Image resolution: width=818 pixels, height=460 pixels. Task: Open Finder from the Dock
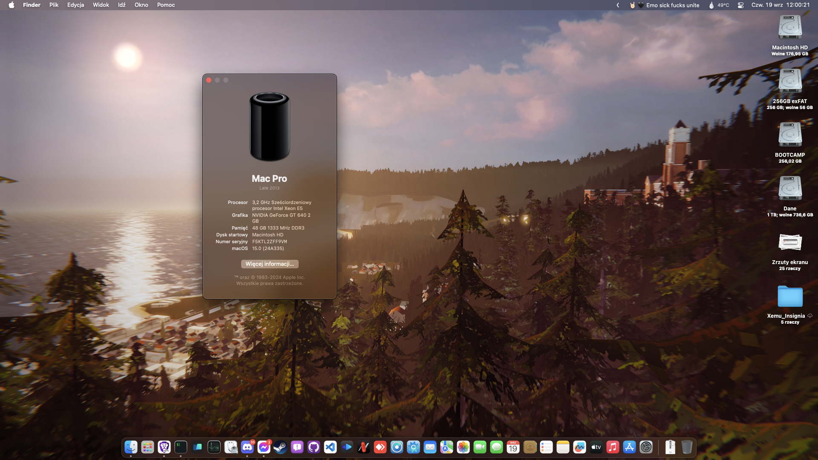(x=131, y=447)
